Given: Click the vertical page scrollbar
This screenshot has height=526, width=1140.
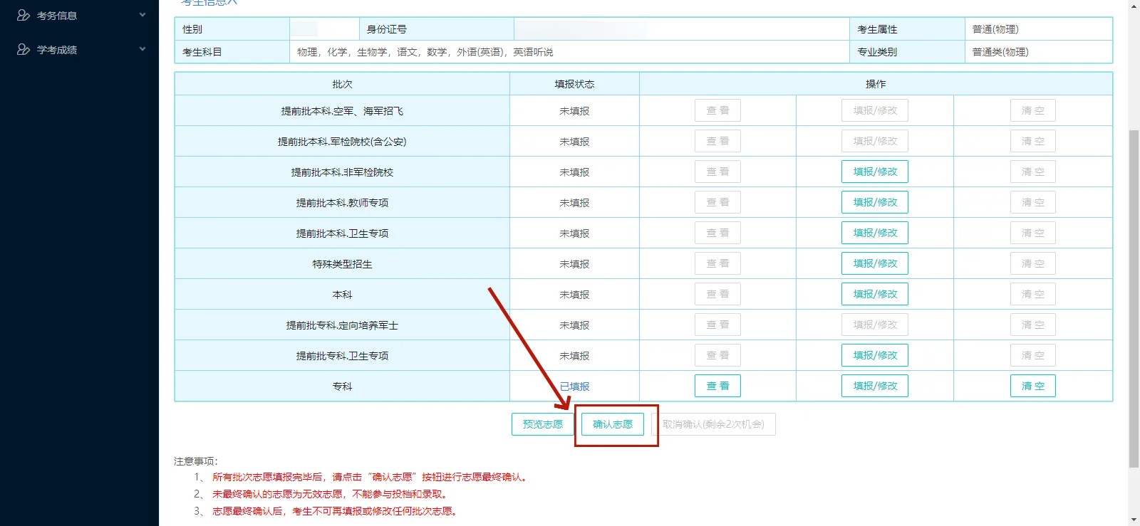Looking at the screenshot, I should pyautogui.click(x=1134, y=299).
